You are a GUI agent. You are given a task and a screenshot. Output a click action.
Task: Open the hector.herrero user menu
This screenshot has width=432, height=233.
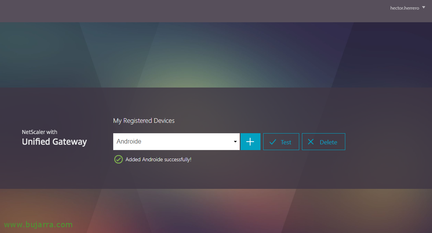coord(407,8)
